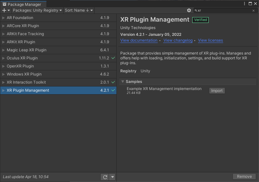This screenshot has height=182, width=259.
Task: Clear the search field with the X icon
Action: click(x=254, y=11)
